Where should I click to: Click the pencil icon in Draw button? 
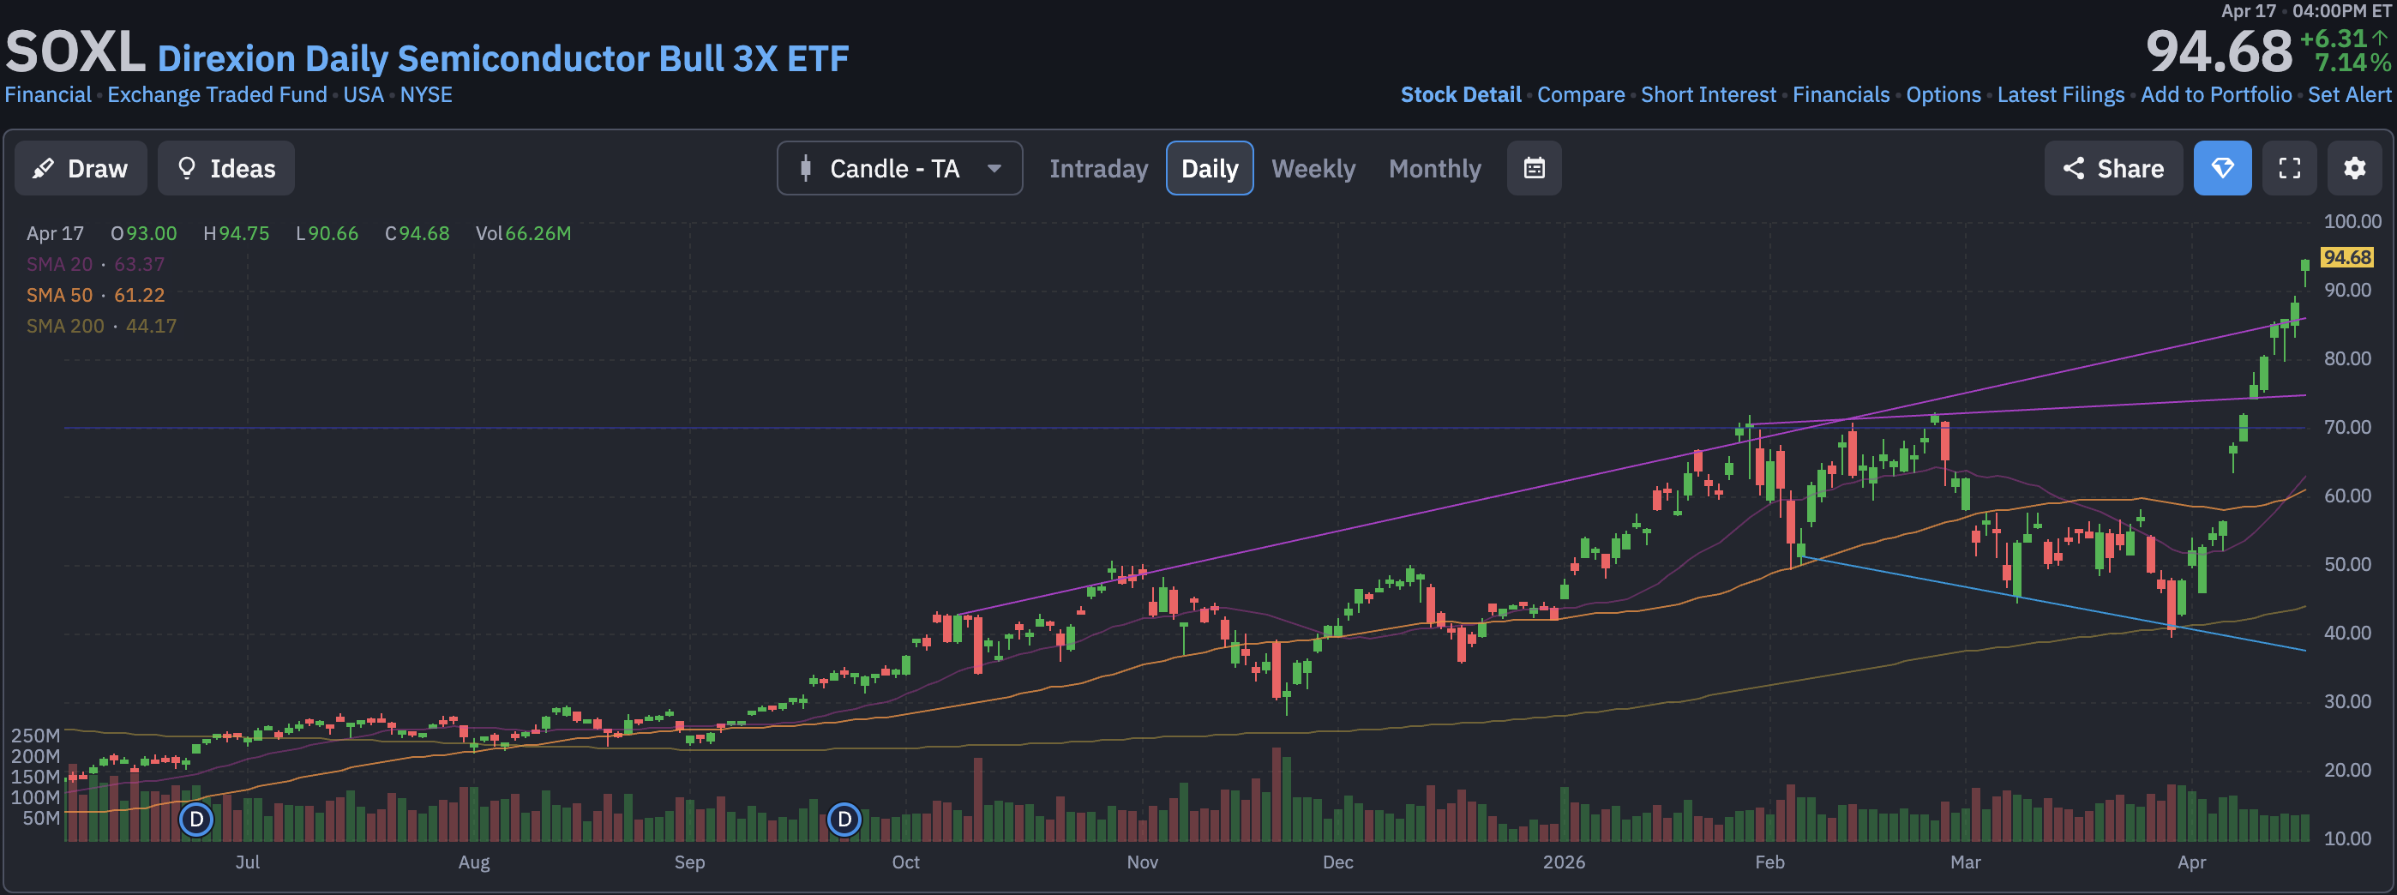pyautogui.click(x=43, y=168)
